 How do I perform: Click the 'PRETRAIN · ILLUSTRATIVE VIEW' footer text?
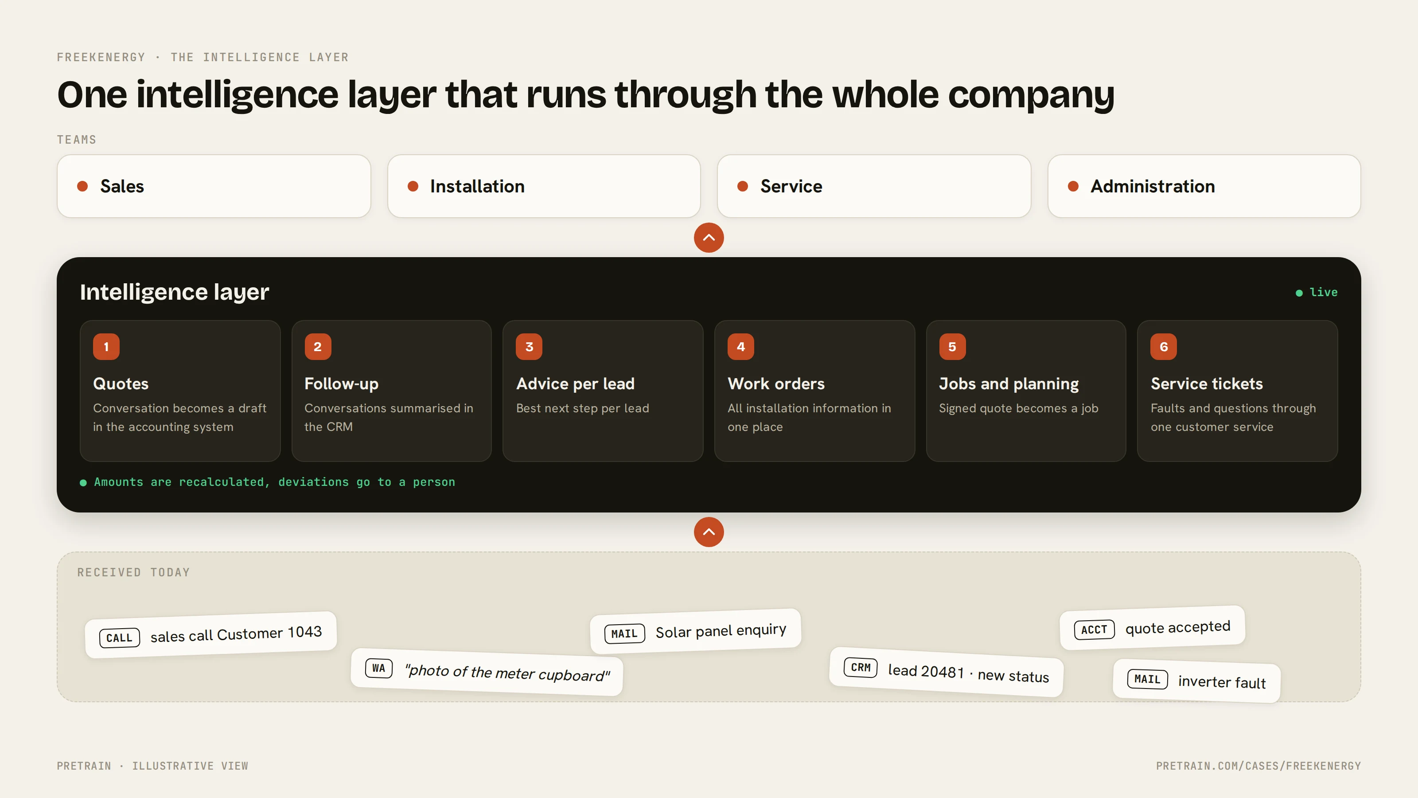152,766
